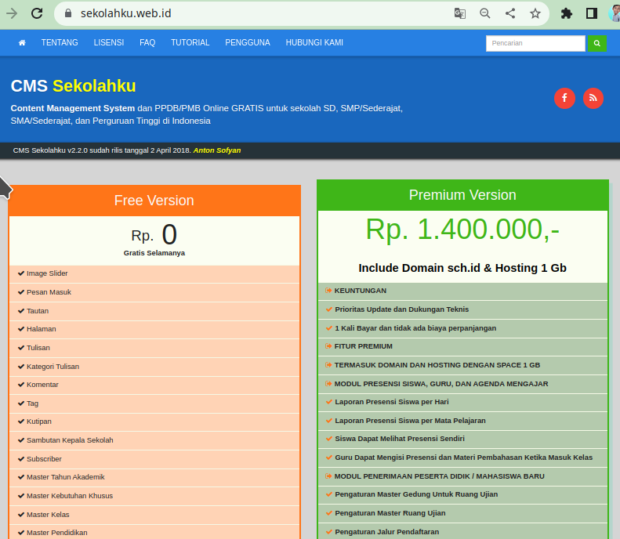The image size is (620, 539).
Task: Toggle the browser side panel
Action: coord(592,13)
